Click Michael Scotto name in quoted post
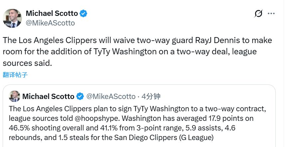The height and width of the screenshot is (147, 285). pyautogui.click(x=48, y=96)
